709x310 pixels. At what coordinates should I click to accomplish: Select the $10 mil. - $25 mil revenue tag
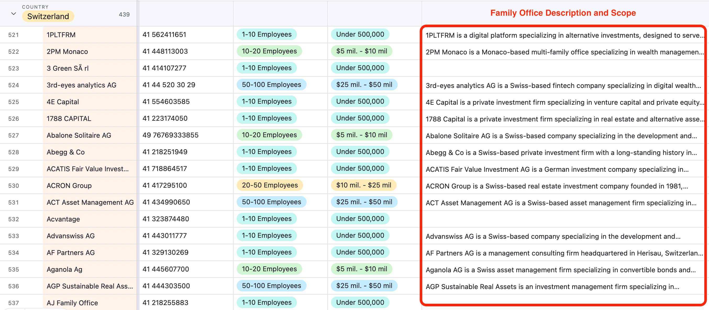[363, 185]
